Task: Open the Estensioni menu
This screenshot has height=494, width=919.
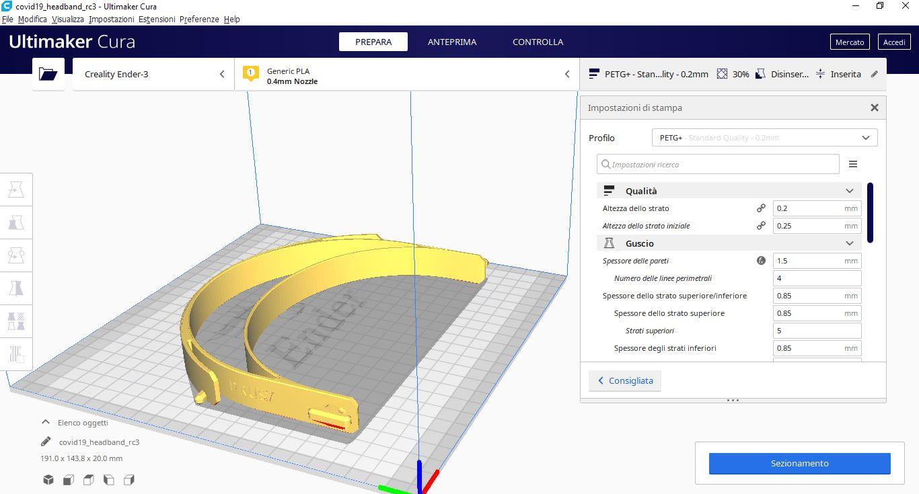Action: coord(157,19)
